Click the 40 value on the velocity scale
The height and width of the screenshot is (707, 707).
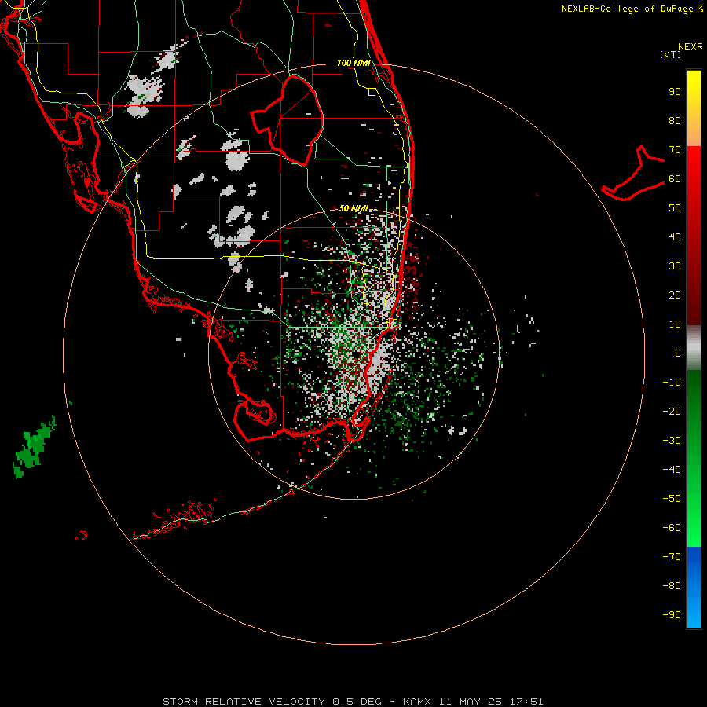[x=675, y=236]
